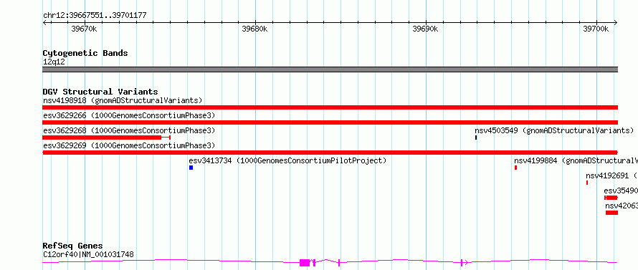Click the gray 12q12 cytogenetic band

pos(330,69)
